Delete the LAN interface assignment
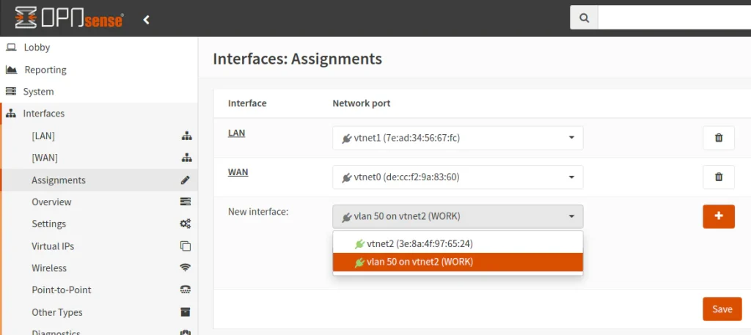 click(x=718, y=138)
